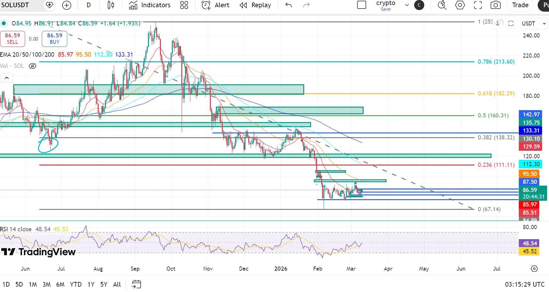
Task: Click the purple RSI value label 48.54
Action: pos(530,243)
